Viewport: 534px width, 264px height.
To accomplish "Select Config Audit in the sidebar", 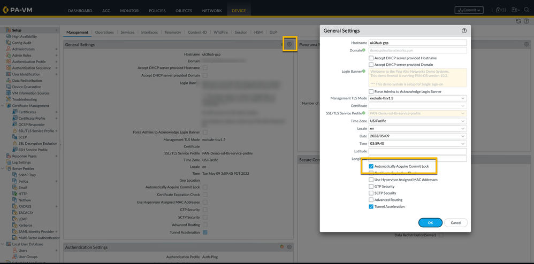I will pyautogui.click(x=22, y=43).
